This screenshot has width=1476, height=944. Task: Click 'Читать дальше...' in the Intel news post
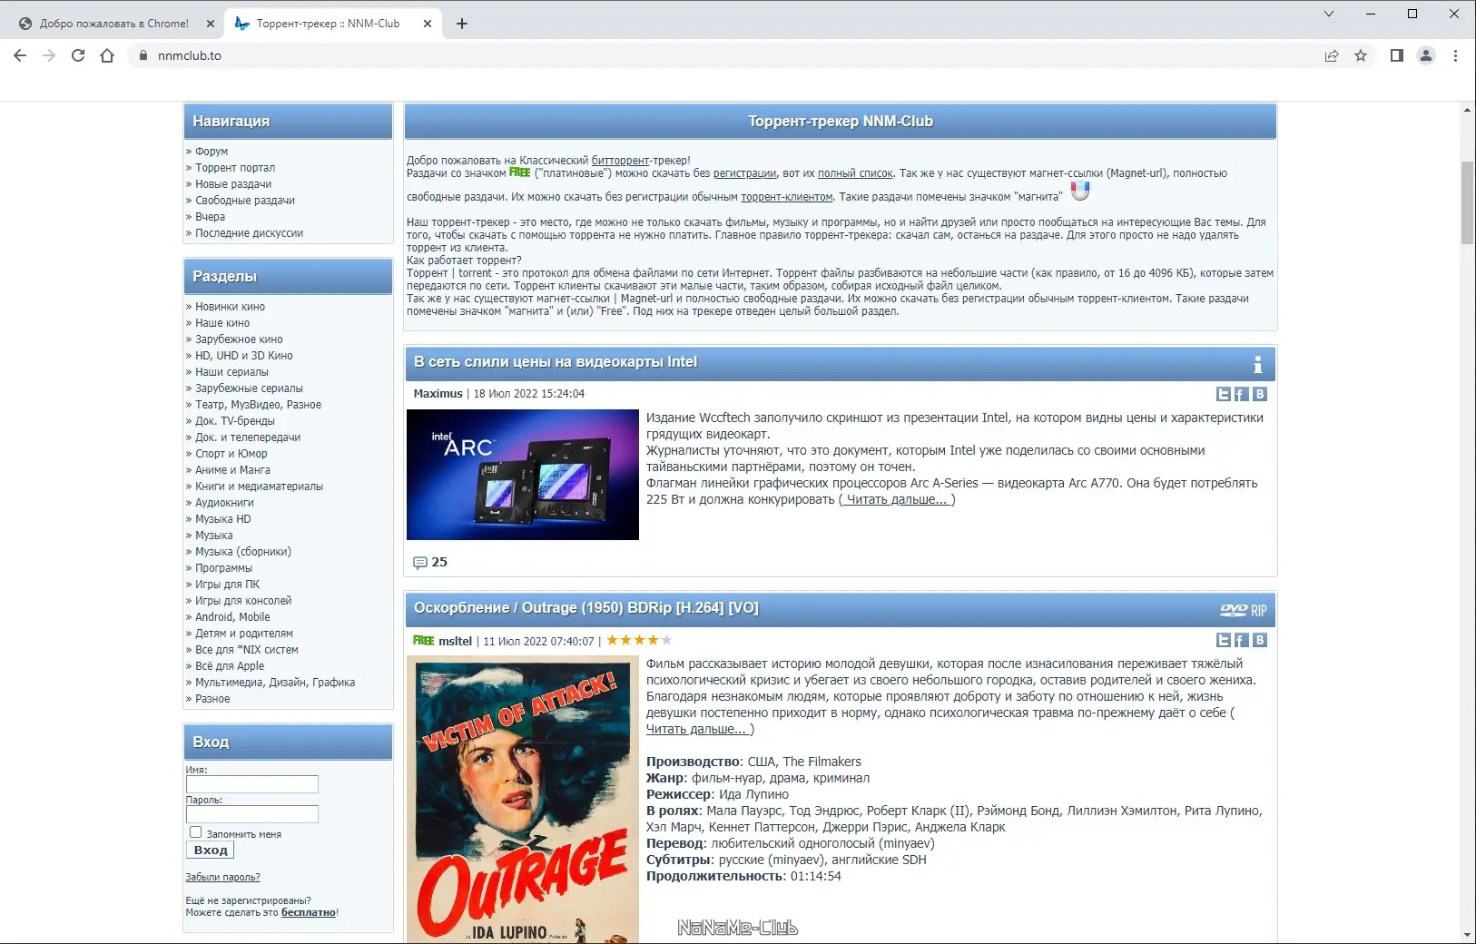tap(897, 499)
